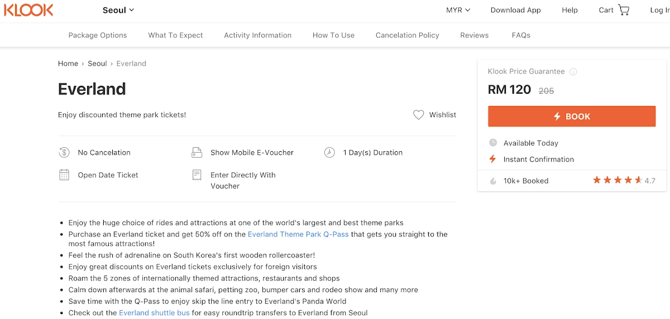Click the foreign visitors discounts bullet text
670x319 pixels.
click(193, 267)
